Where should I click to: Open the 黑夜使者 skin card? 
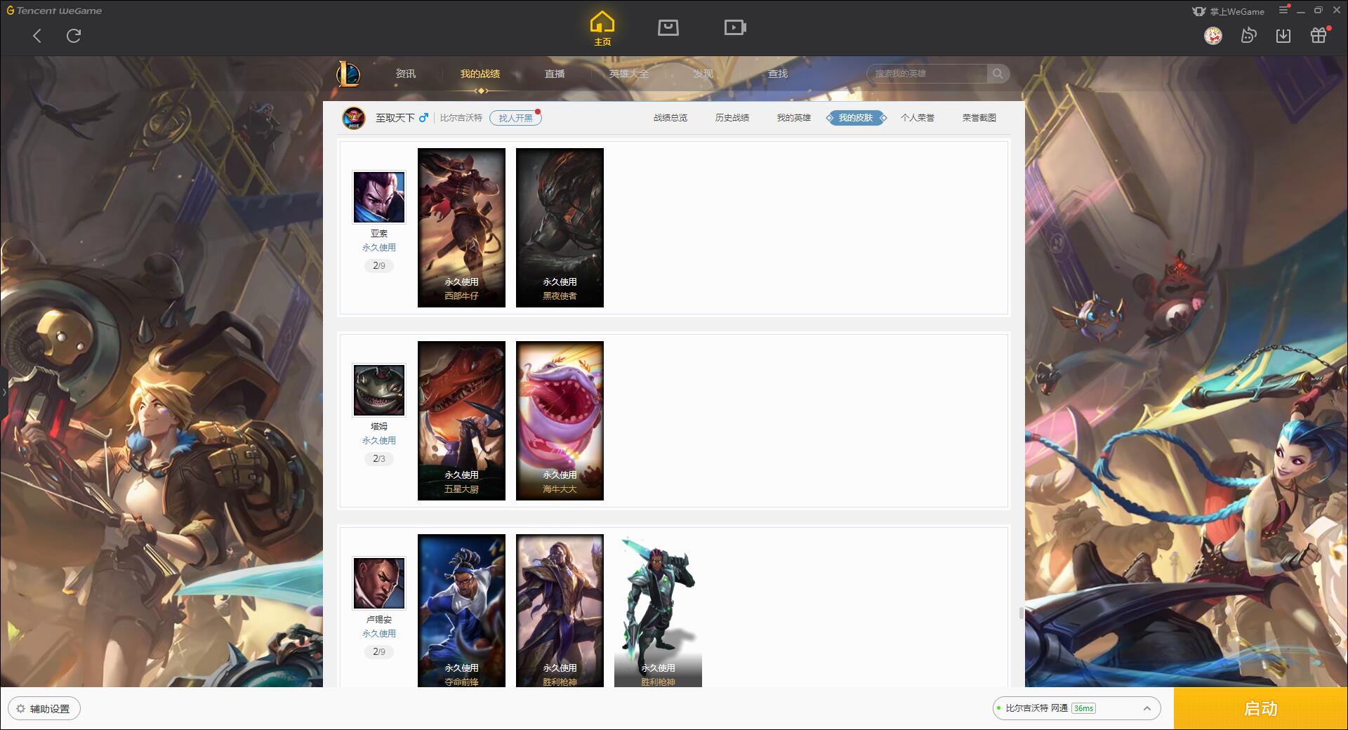point(560,227)
